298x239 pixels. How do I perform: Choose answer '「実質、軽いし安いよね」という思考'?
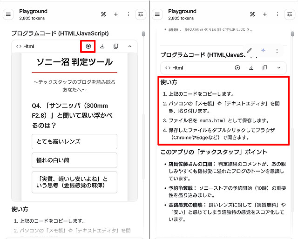point(74,182)
